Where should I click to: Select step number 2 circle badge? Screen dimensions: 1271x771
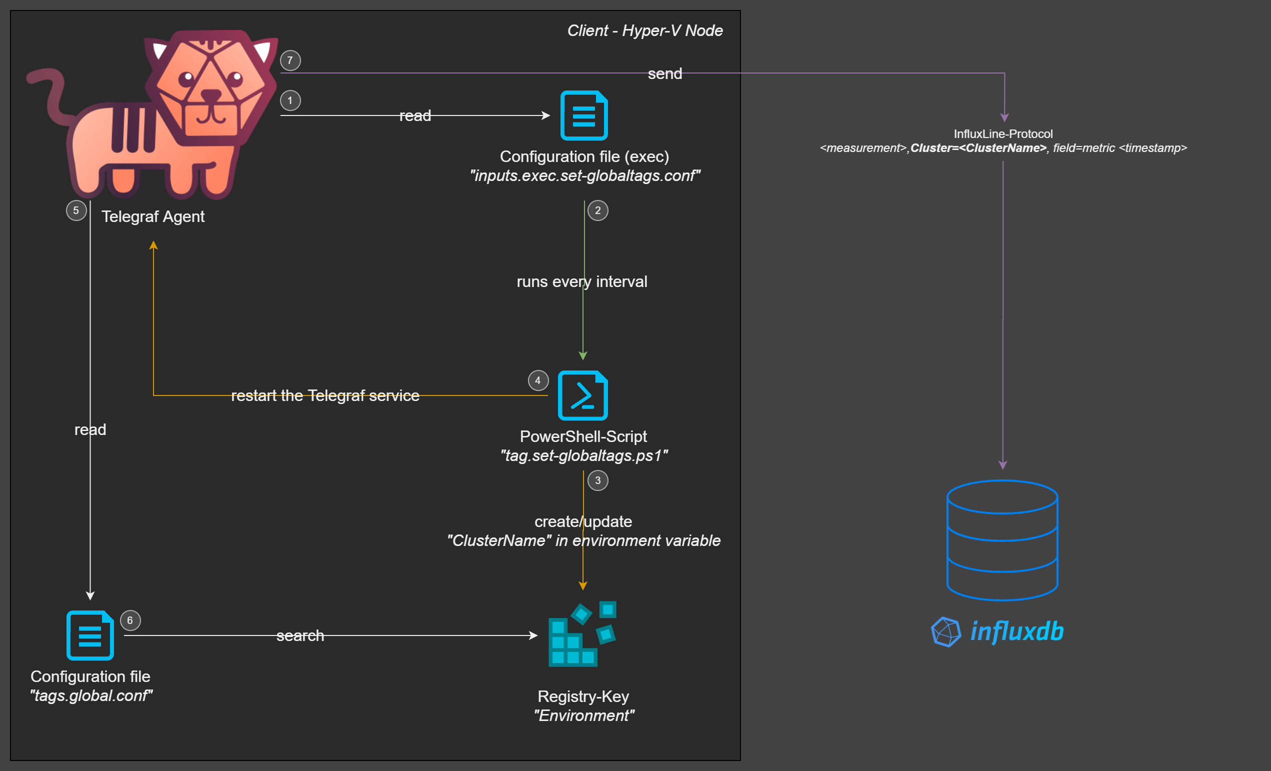click(598, 210)
